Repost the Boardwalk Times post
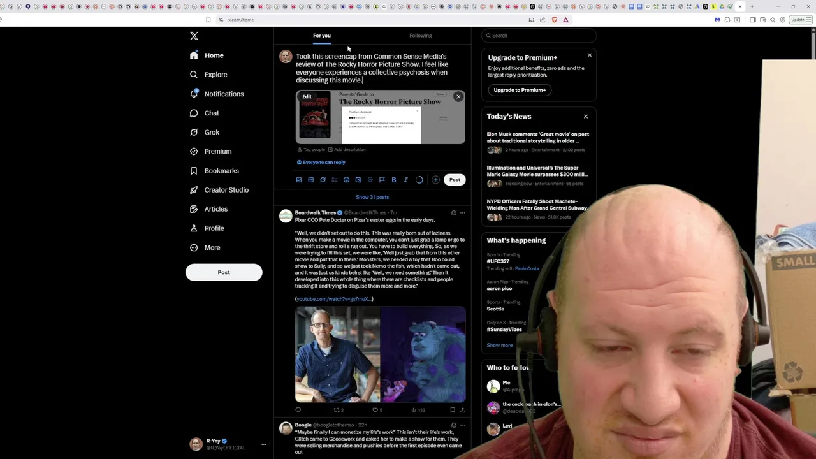Viewport: 816px width, 459px height. (x=339, y=410)
